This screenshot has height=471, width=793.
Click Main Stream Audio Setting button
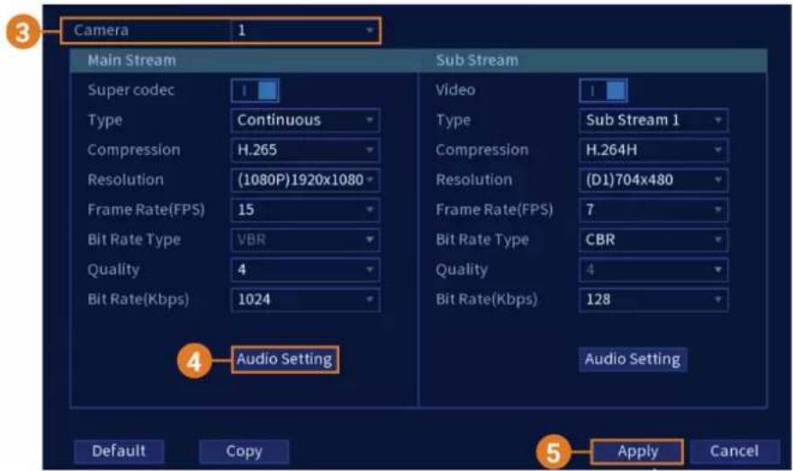[284, 359]
